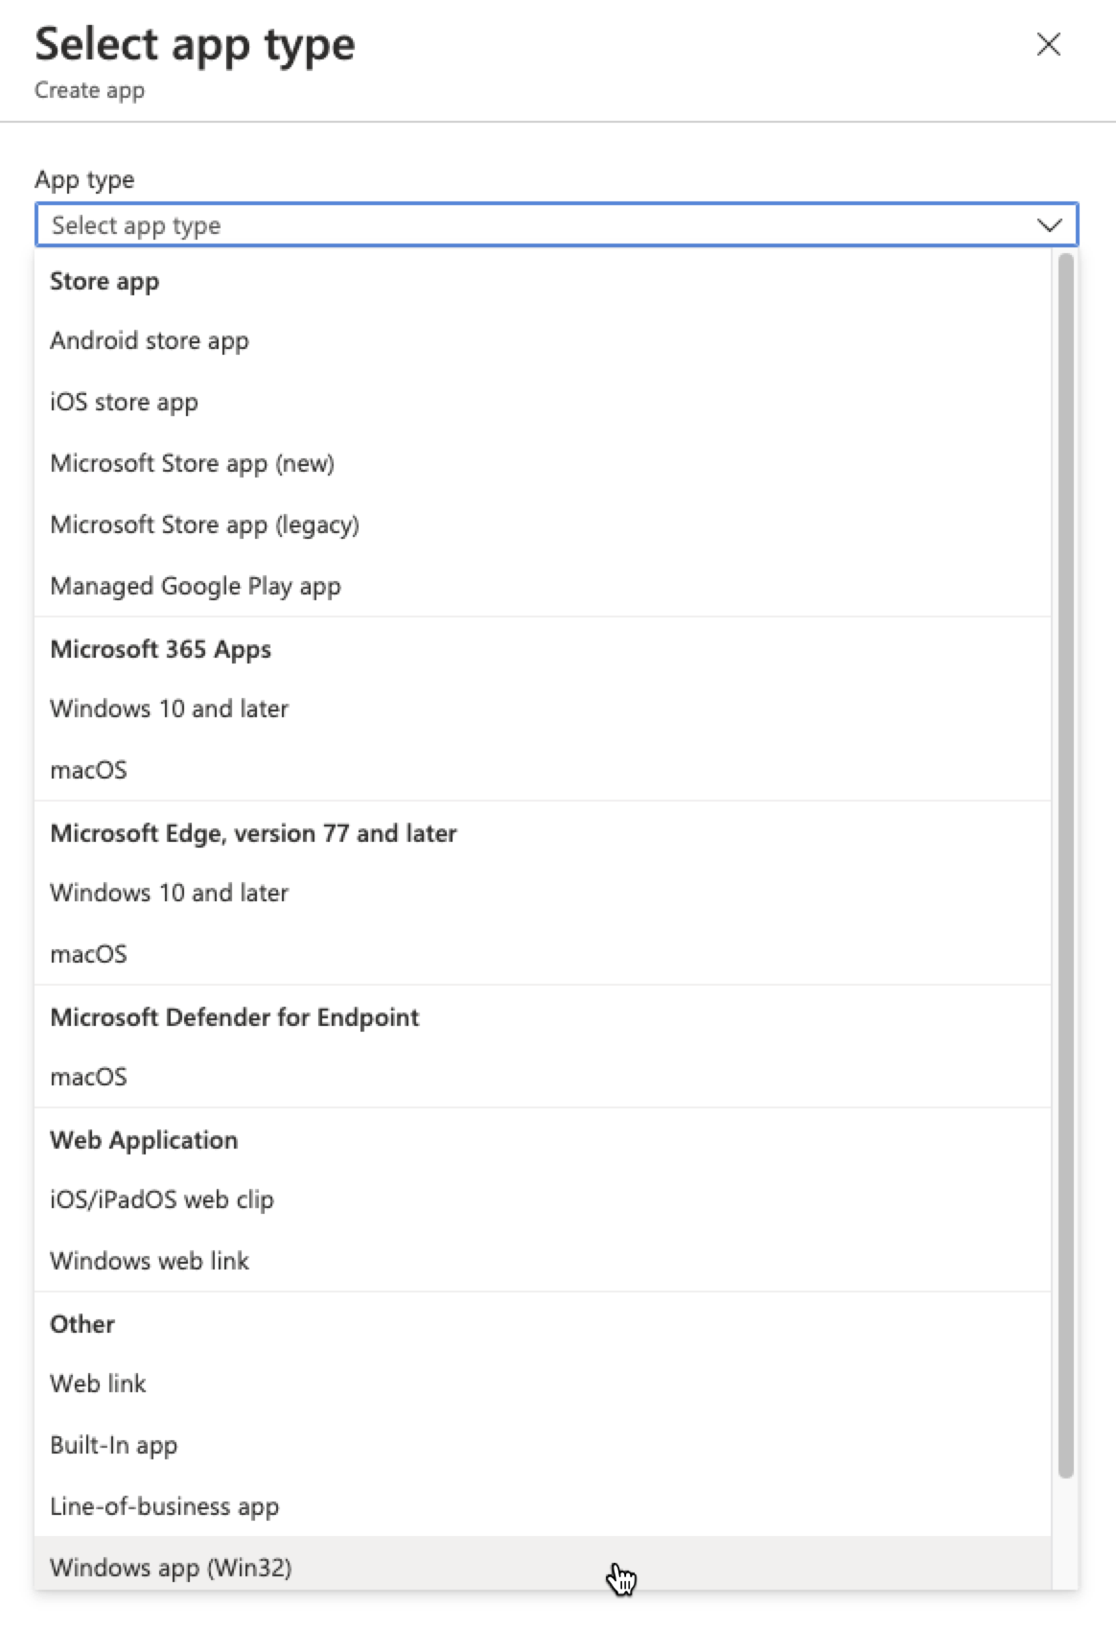The width and height of the screenshot is (1116, 1630).
Task: Click the Microsoft Defender for Endpoint heading
Action: tap(234, 1017)
